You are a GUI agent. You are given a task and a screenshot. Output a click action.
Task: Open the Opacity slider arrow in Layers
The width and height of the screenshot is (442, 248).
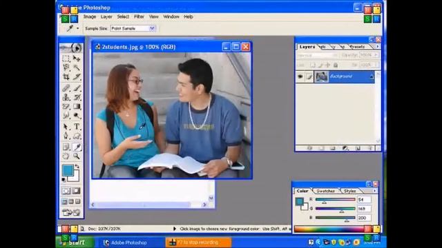[x=376, y=55]
